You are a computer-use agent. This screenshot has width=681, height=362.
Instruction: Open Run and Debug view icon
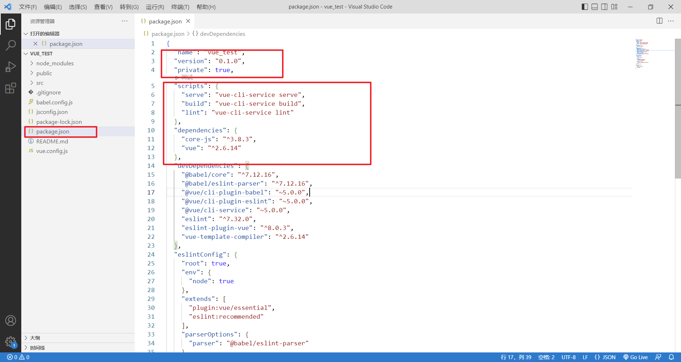click(11, 67)
